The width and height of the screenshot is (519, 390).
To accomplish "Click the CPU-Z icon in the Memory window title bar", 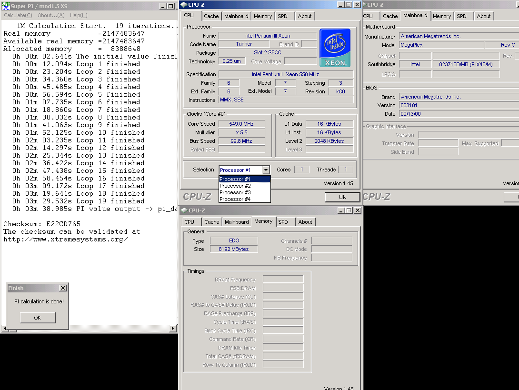I will point(184,210).
